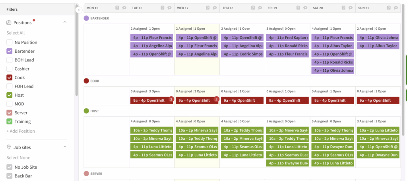
Task: Uncheck the Bartender position filter
Action: [x=10, y=51]
